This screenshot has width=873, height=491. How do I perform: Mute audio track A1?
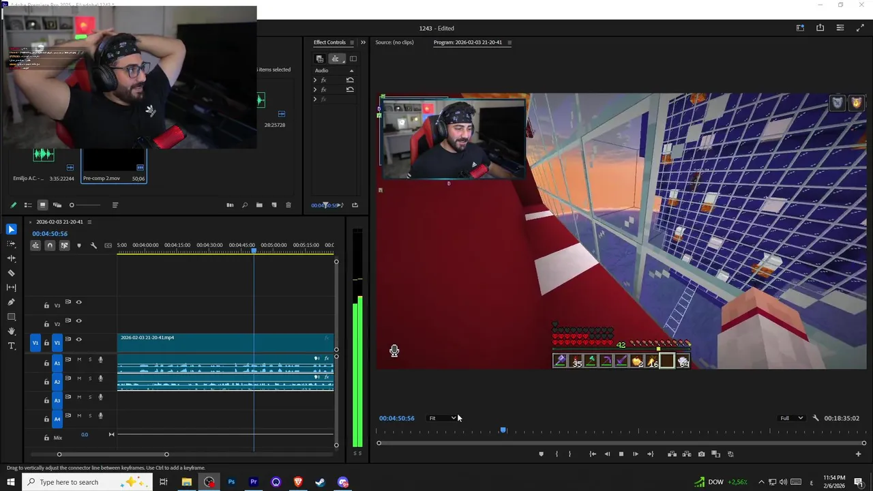[x=79, y=359]
